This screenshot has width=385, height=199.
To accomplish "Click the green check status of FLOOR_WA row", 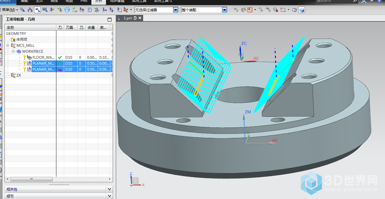I will (x=60, y=57).
